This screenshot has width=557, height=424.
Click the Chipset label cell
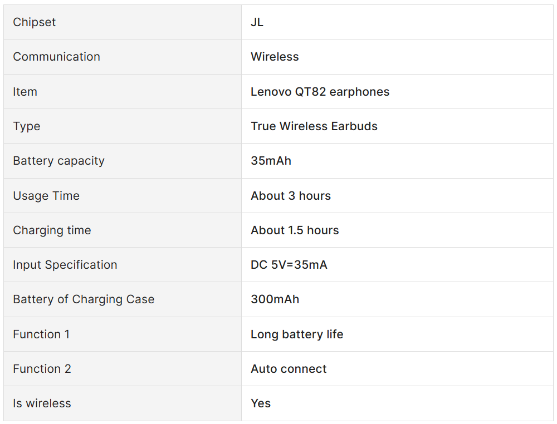pos(35,22)
